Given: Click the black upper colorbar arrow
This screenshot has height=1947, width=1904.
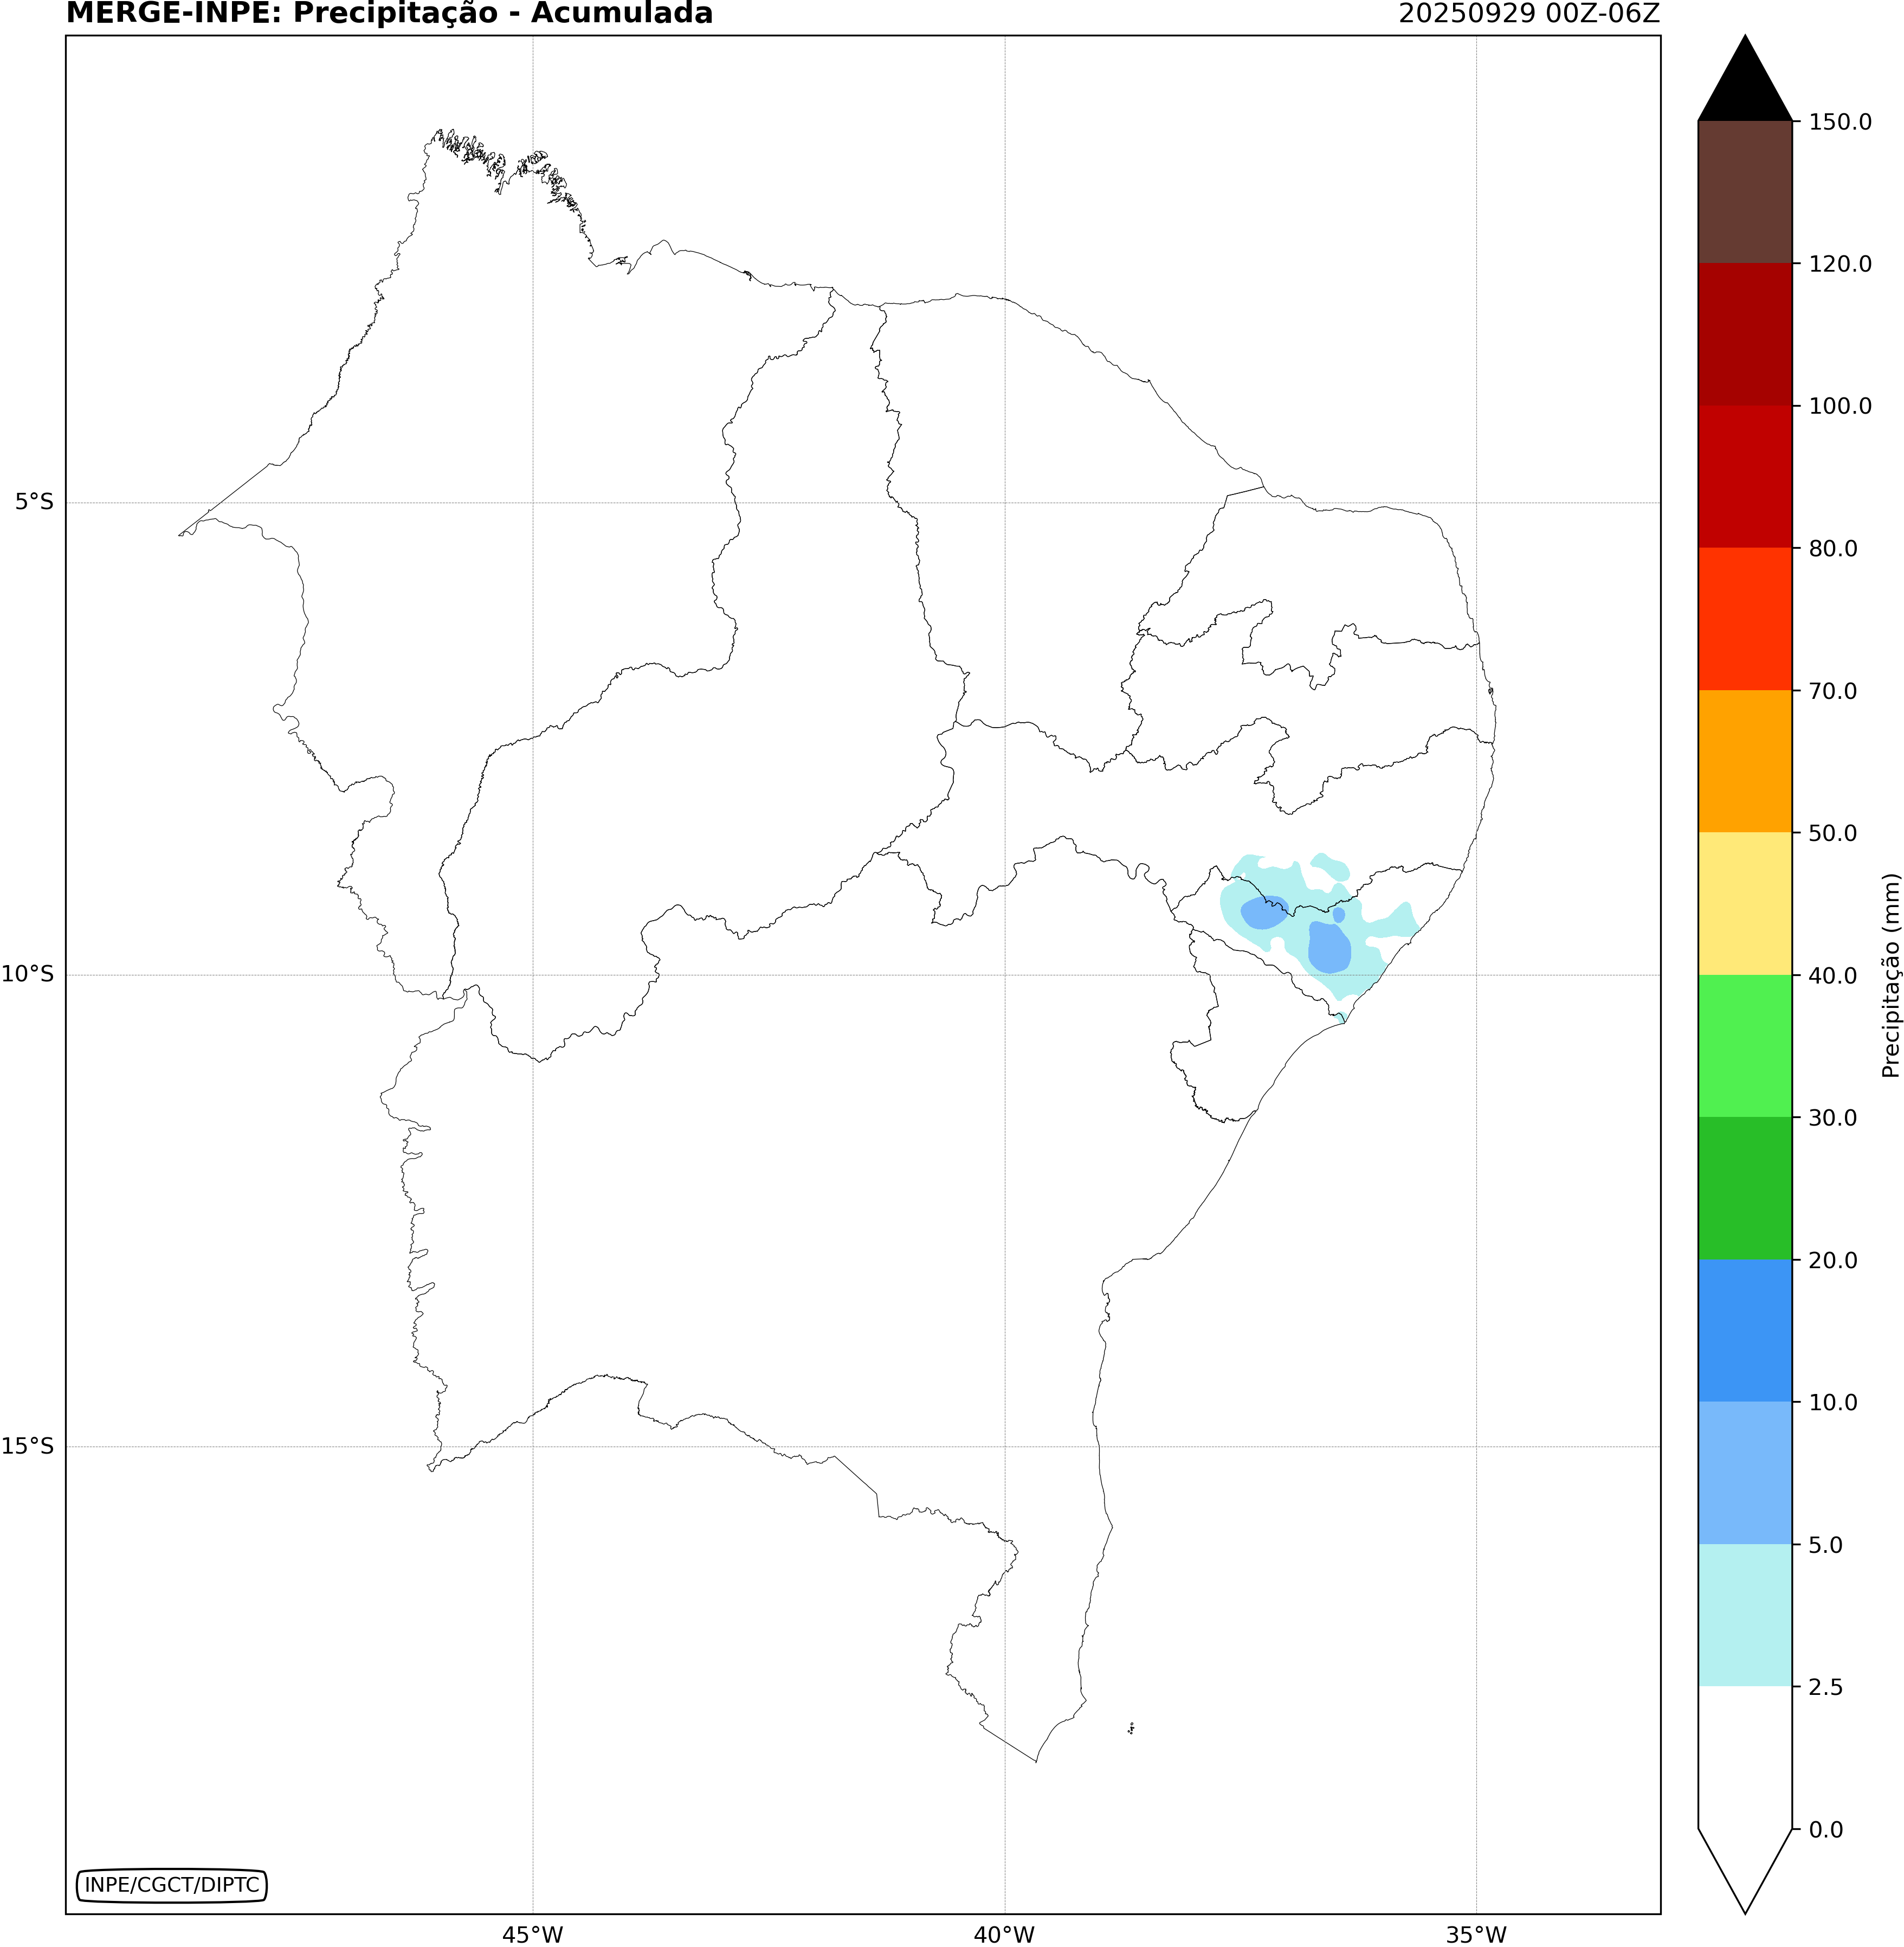Looking at the screenshot, I should point(1745,90).
